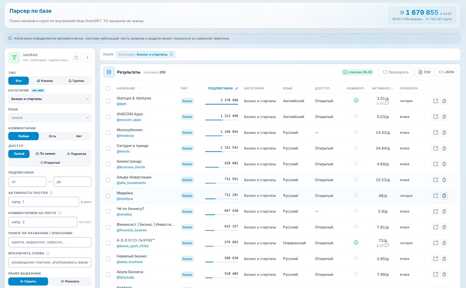Select the Группы type filter
Viewport: 466px width, 288px height.
point(76,81)
